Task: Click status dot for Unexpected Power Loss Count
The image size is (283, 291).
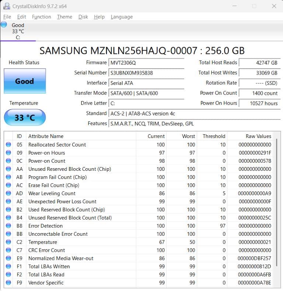Action: coord(8,201)
